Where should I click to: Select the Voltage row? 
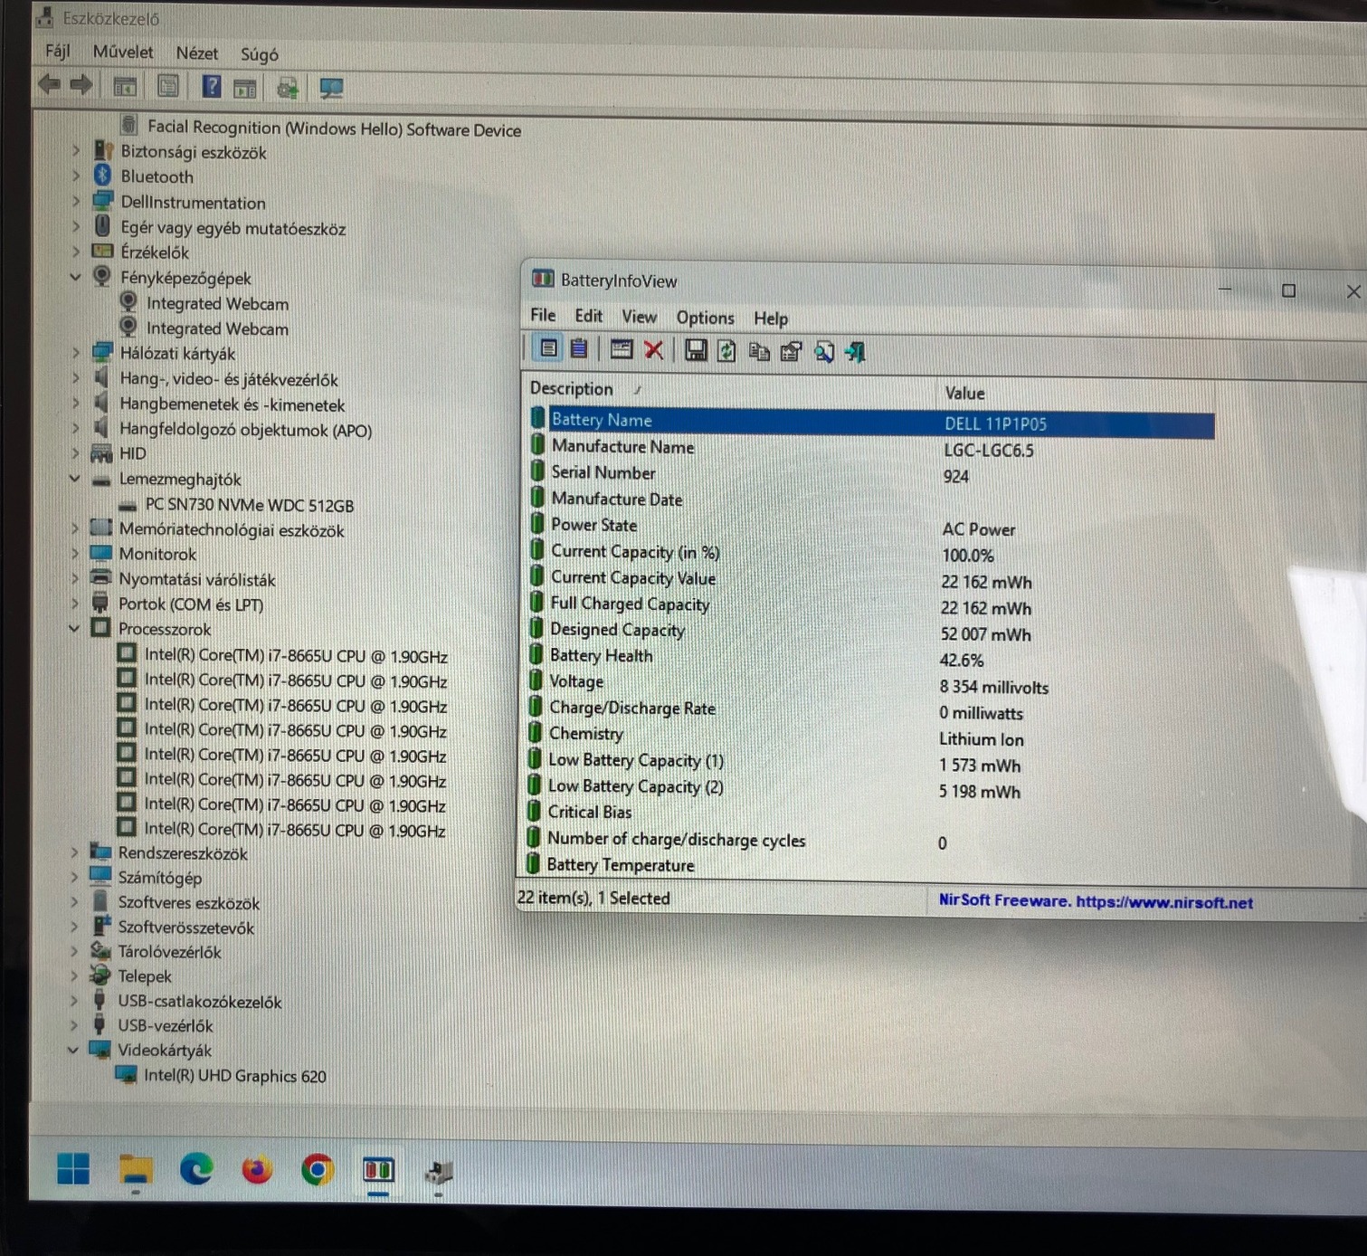[x=869, y=683]
